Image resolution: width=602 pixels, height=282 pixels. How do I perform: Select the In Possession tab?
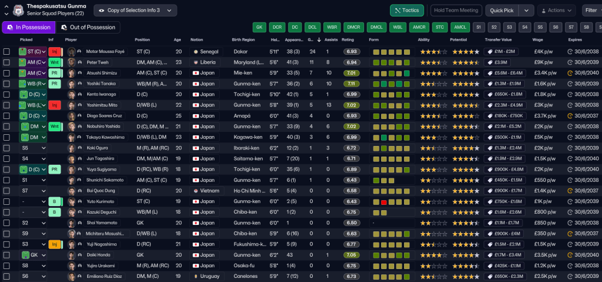click(28, 27)
